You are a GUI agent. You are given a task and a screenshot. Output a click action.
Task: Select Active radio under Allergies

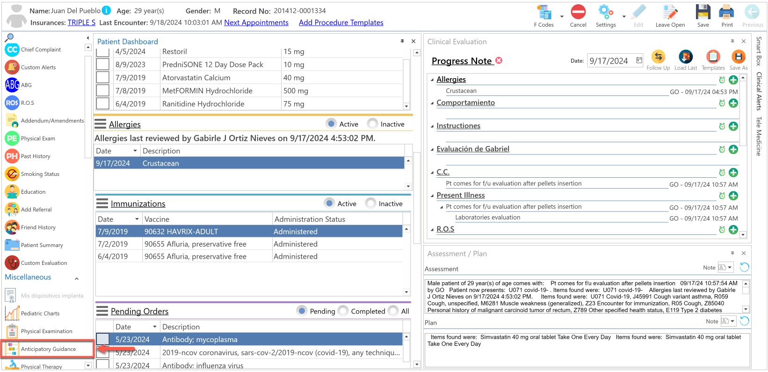(331, 124)
